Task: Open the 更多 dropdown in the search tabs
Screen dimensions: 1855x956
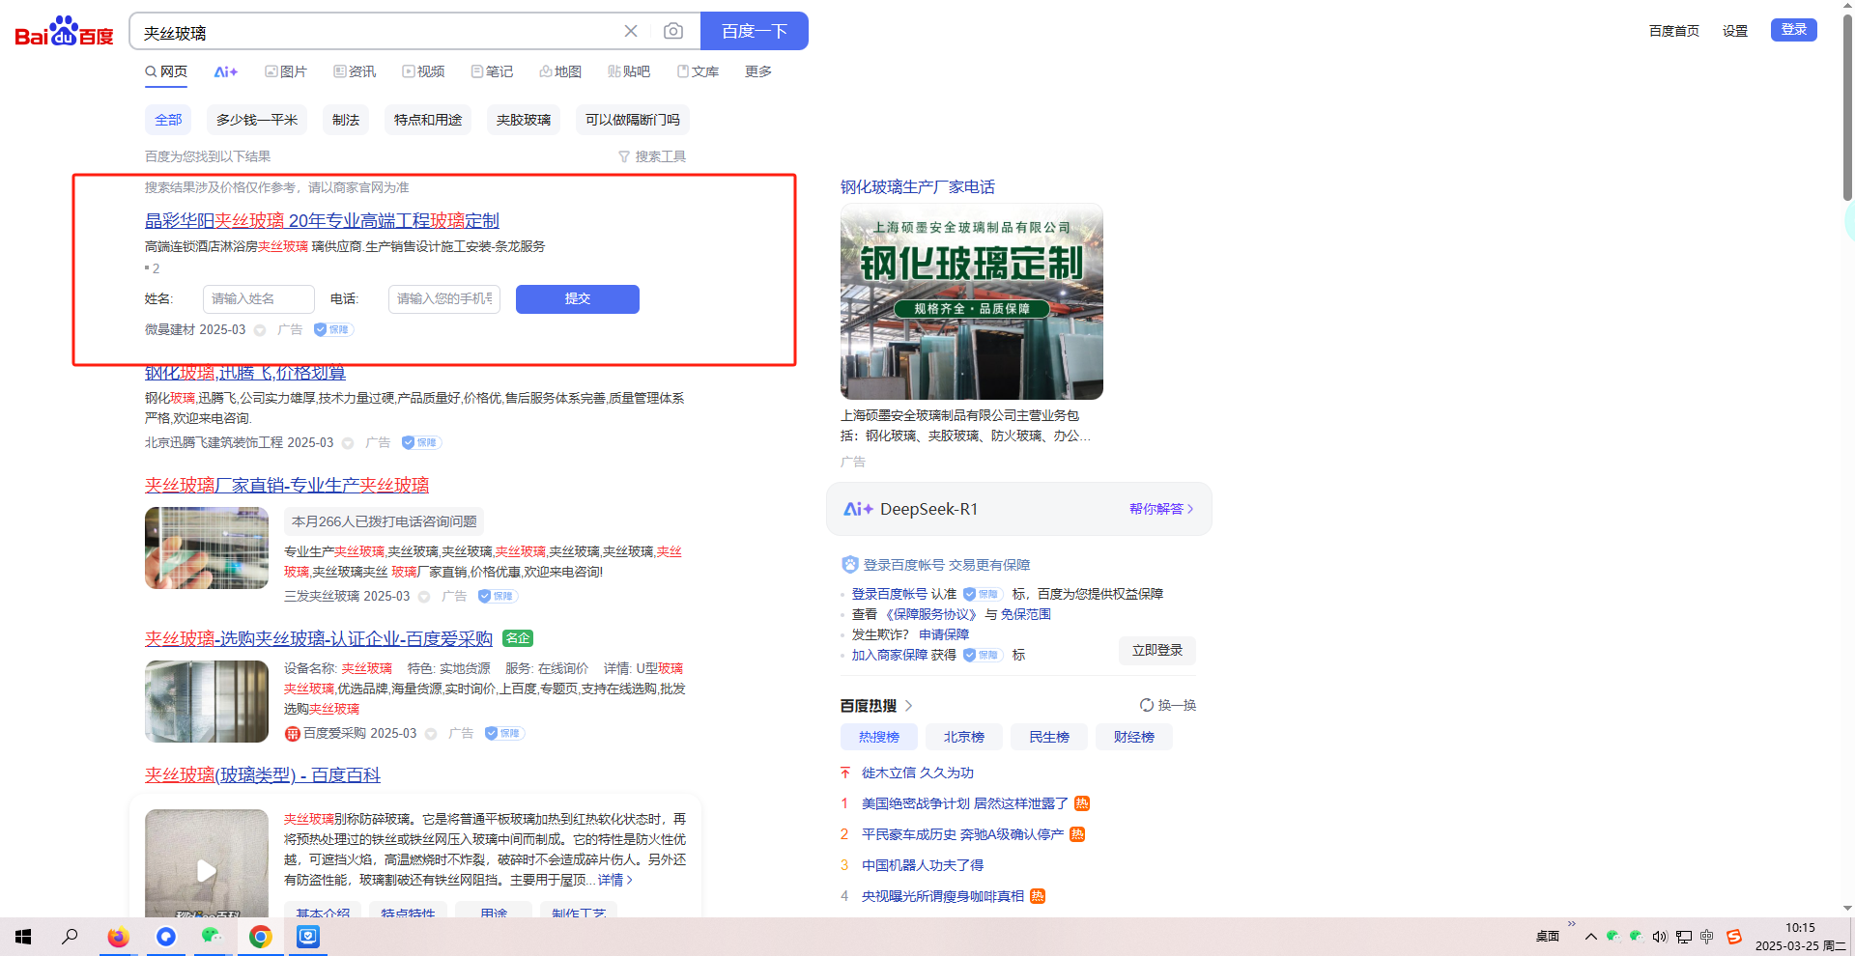Action: (x=758, y=71)
